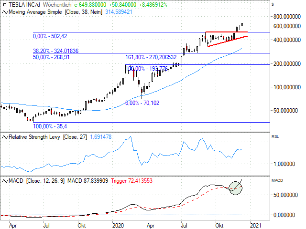Screen dimensions: 306x229
Task: Click the 50,000000 price axis label in price panel
Action: tap(286, 111)
